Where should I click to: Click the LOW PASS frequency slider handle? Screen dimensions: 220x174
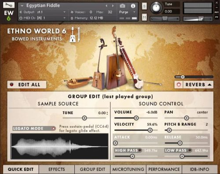click(x=182, y=156)
